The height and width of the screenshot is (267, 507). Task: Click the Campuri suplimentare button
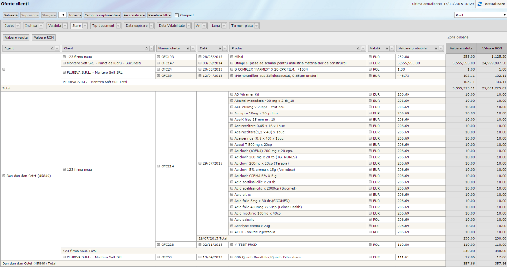[x=102, y=15]
